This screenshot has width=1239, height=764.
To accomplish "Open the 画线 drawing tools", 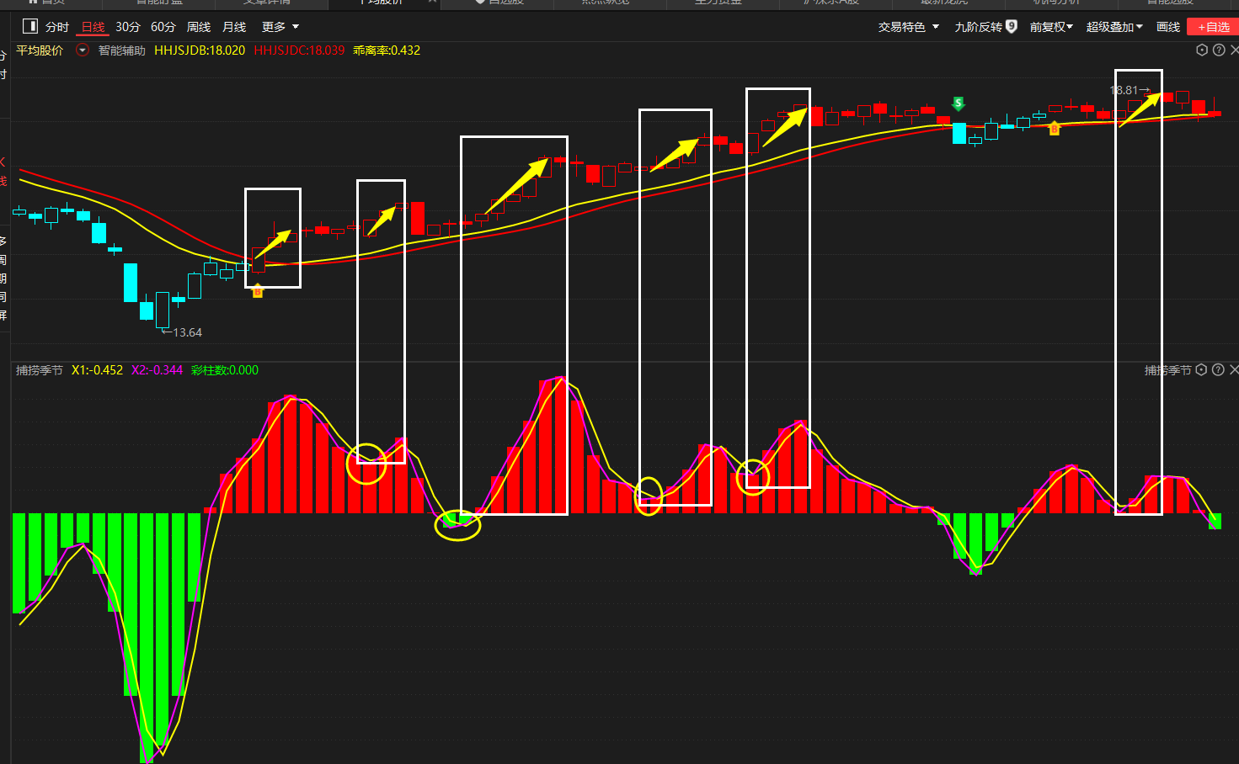I will 1168,27.
